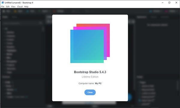Maximize the Bootstrap Studio window
This screenshot has width=180, height=108.
169,3
